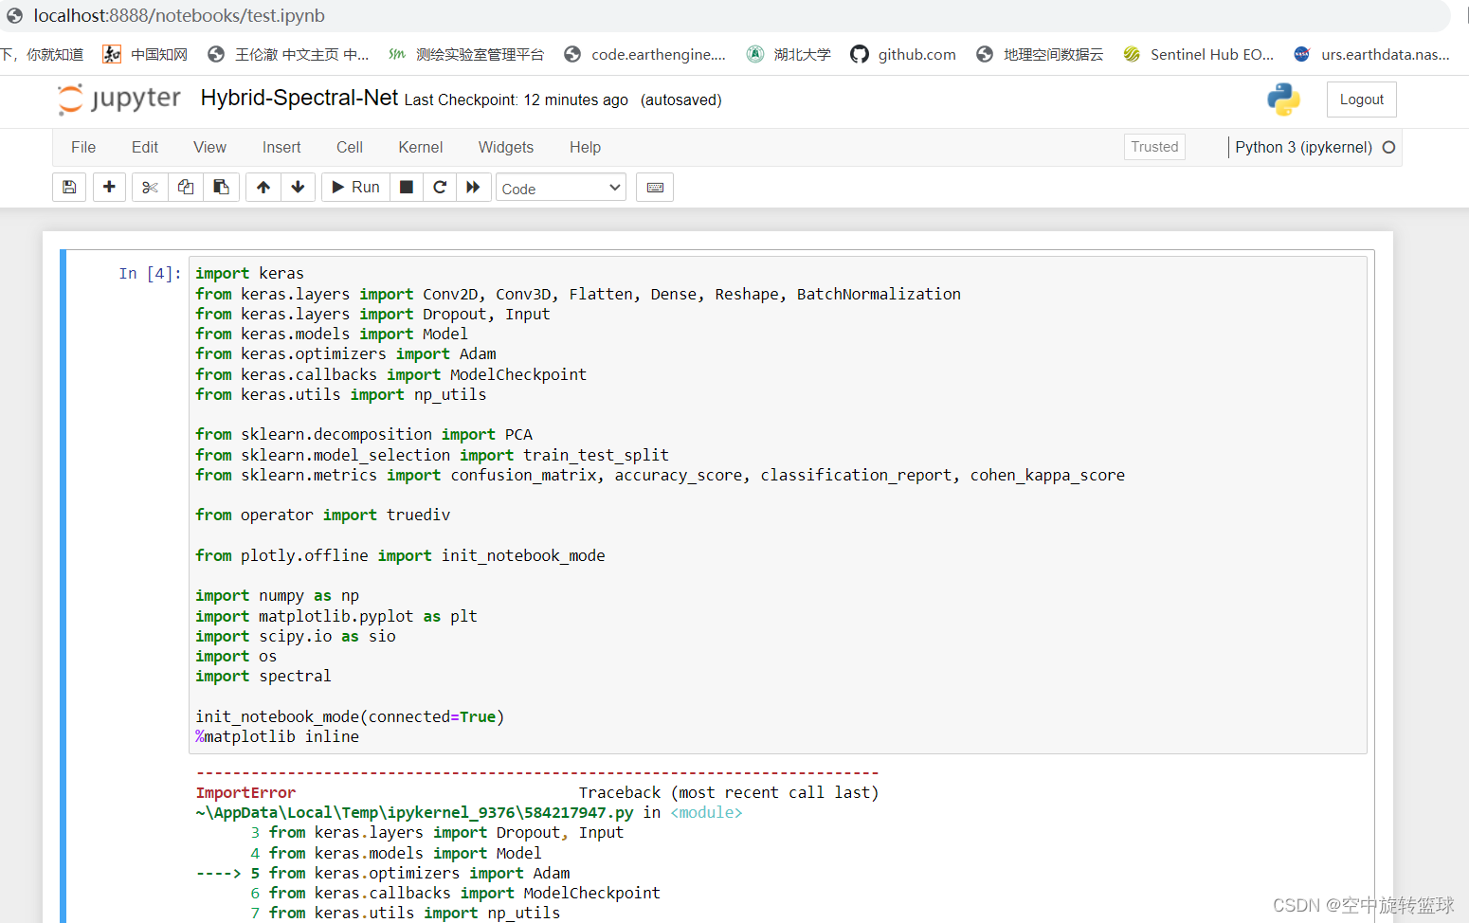Move selected cell up arrow

[263, 188]
